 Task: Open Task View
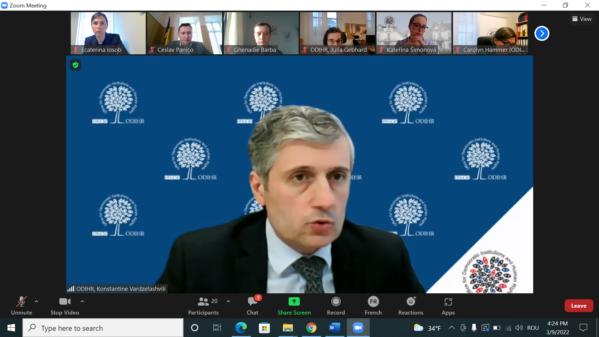[217, 328]
